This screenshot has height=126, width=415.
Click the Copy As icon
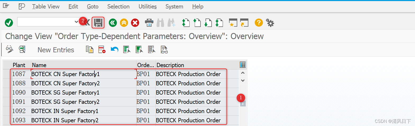[x=90, y=49]
